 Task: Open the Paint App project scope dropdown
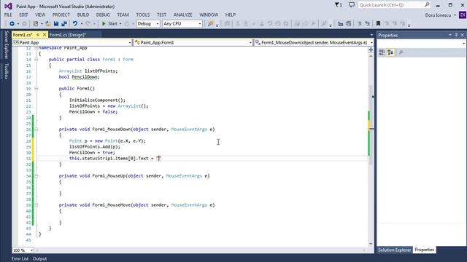pos(72,42)
